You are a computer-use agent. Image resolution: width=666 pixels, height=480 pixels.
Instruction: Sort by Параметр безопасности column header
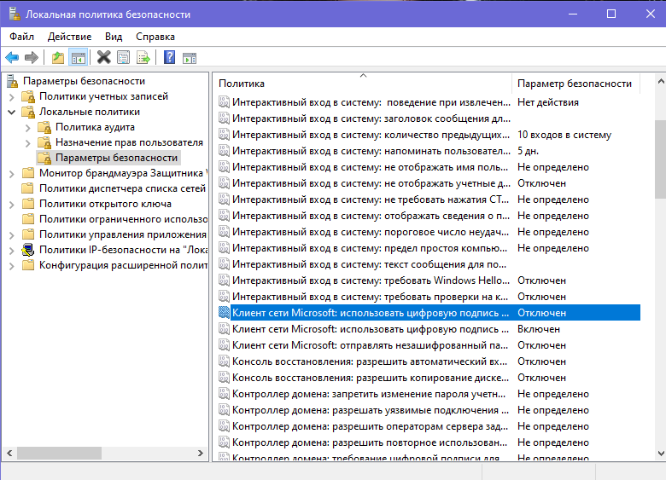click(576, 84)
